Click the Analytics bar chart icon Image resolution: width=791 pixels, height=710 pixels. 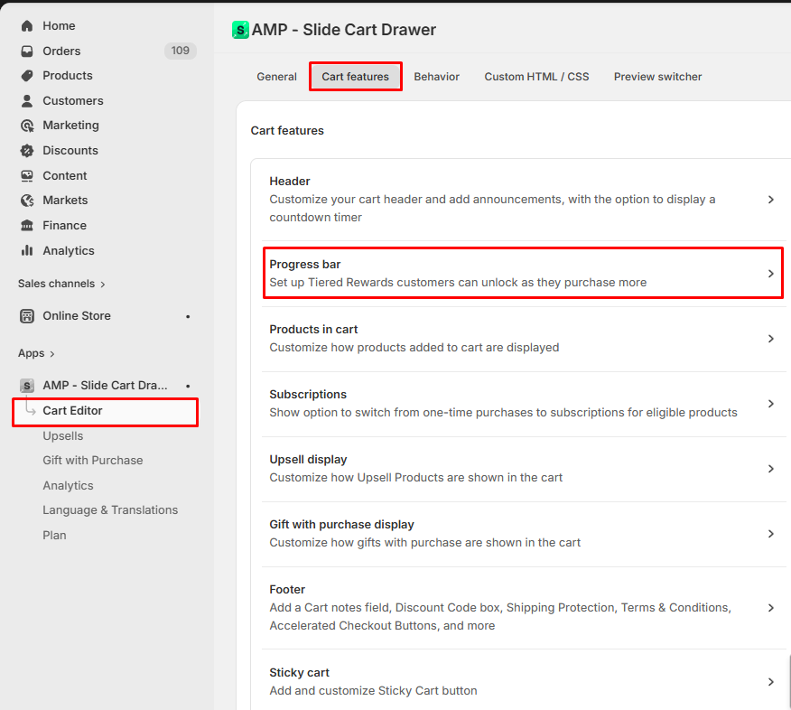coord(27,250)
